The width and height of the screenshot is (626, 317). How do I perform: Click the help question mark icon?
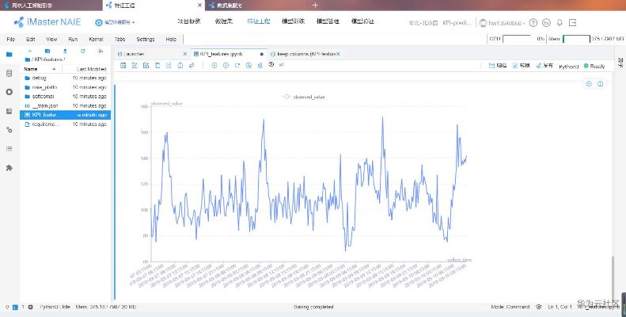tap(534, 22)
